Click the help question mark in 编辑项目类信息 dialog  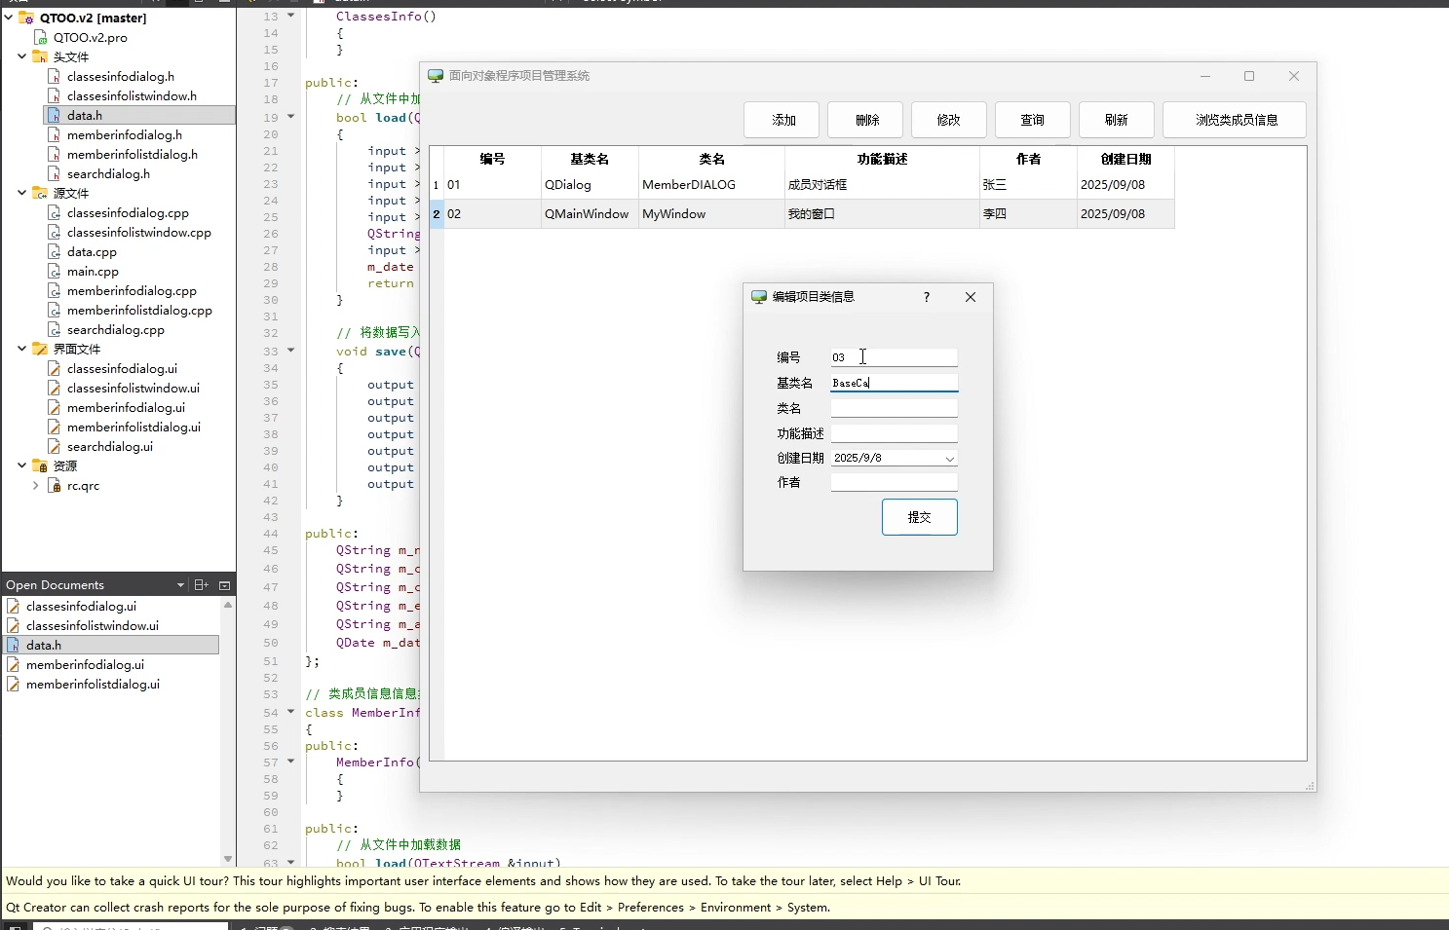tap(927, 297)
